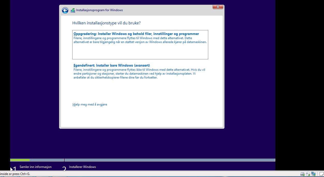Screen dimensions: 324x177
Task: Close the Installasjonsprogram for Windows dialog
Action: [218, 7]
